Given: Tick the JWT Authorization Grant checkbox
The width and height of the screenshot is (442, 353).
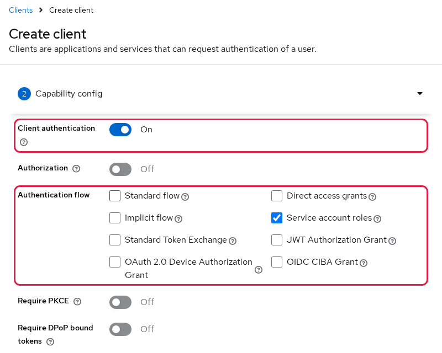Looking at the screenshot, I should pos(277,240).
